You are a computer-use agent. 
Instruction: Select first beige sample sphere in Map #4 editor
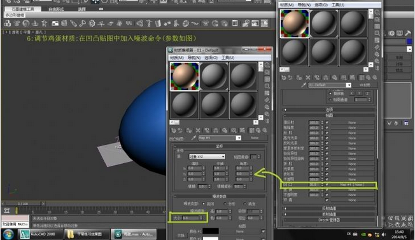(184, 77)
